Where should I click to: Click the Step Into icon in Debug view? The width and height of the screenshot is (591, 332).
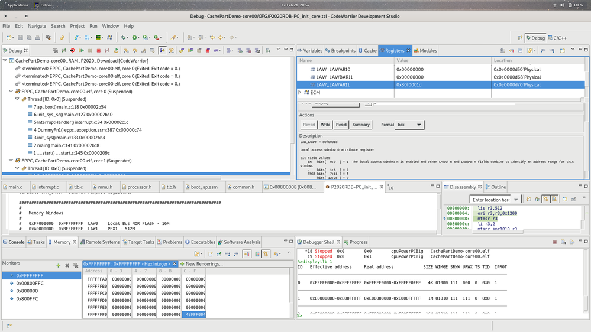(x=126, y=50)
